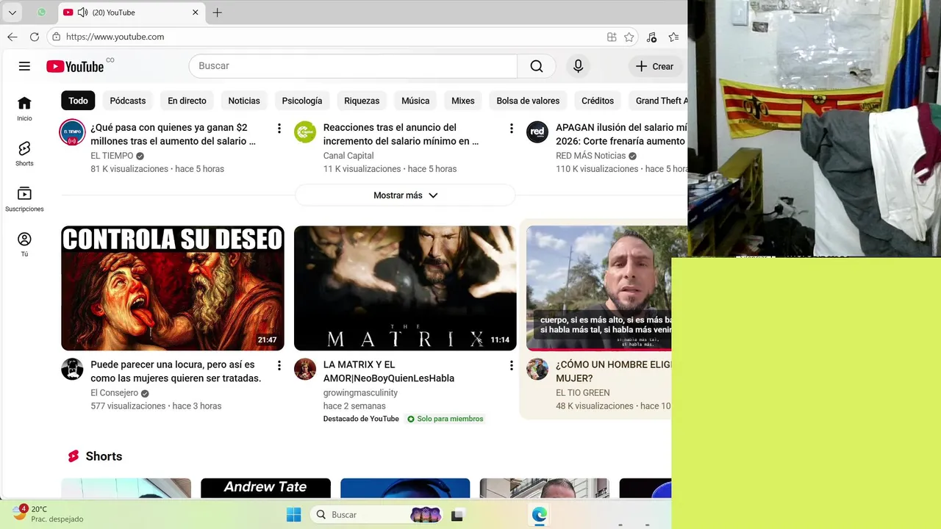Open EL TIO GREEN channel link
Image resolution: width=941 pixels, height=529 pixels.
(x=582, y=393)
